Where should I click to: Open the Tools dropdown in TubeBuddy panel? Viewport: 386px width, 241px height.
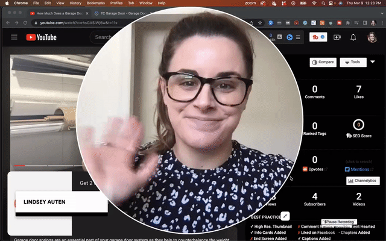(353, 62)
